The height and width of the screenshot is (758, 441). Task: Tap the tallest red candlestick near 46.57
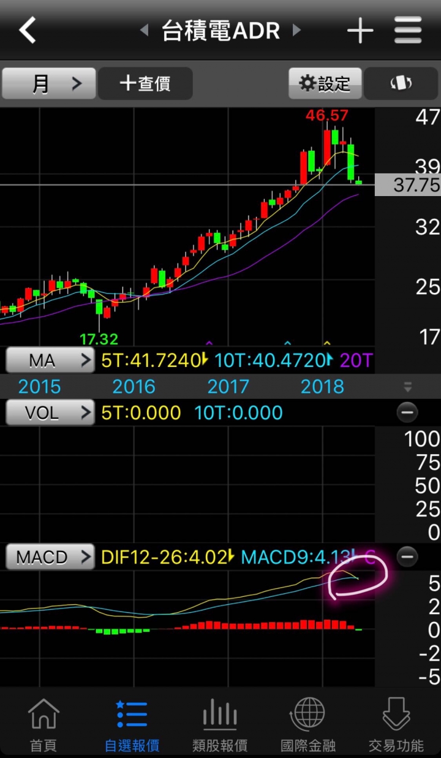pos(327,147)
